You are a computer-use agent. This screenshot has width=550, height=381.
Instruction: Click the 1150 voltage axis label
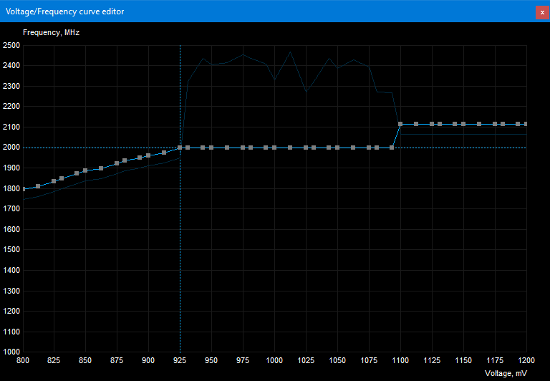463,361
